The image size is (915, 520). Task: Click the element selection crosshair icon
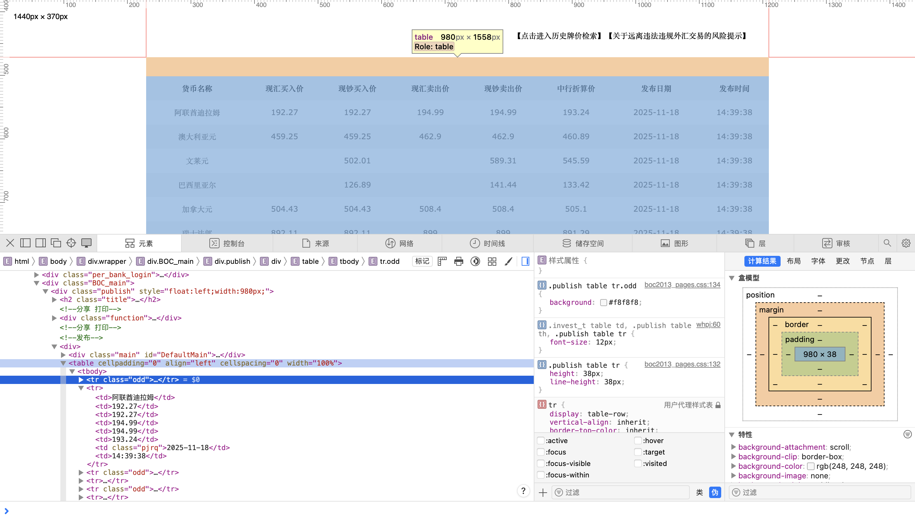pos(71,243)
